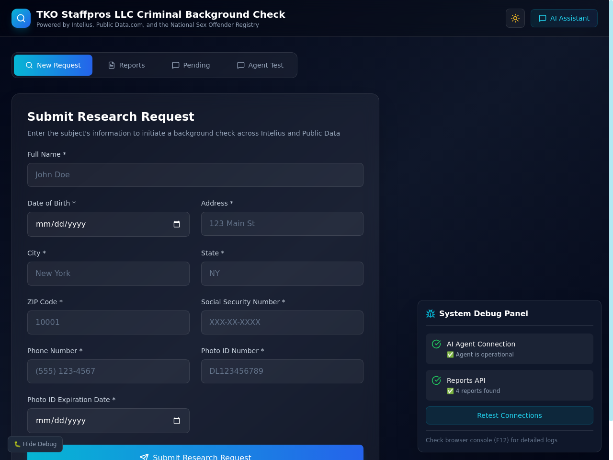Open the Date of Birth calendar picker

(177, 224)
